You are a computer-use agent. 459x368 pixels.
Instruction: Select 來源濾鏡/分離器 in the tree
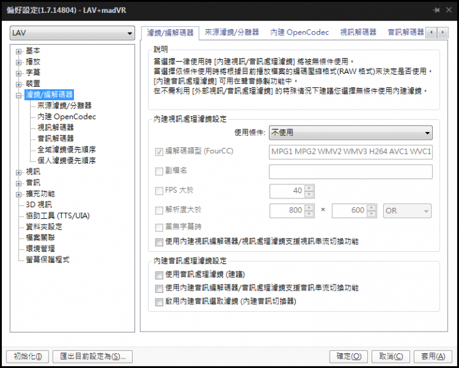[x=64, y=106]
